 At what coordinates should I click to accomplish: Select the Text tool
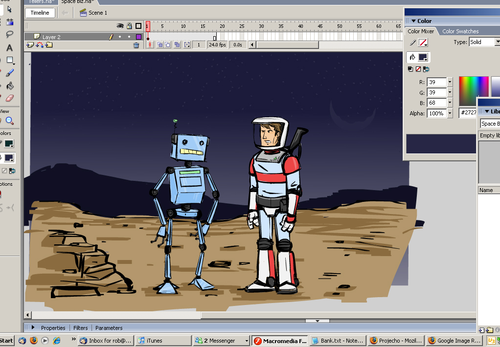[x=9, y=48]
